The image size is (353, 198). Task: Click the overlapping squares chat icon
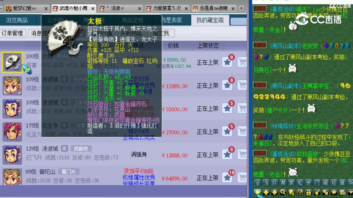tap(325, 192)
